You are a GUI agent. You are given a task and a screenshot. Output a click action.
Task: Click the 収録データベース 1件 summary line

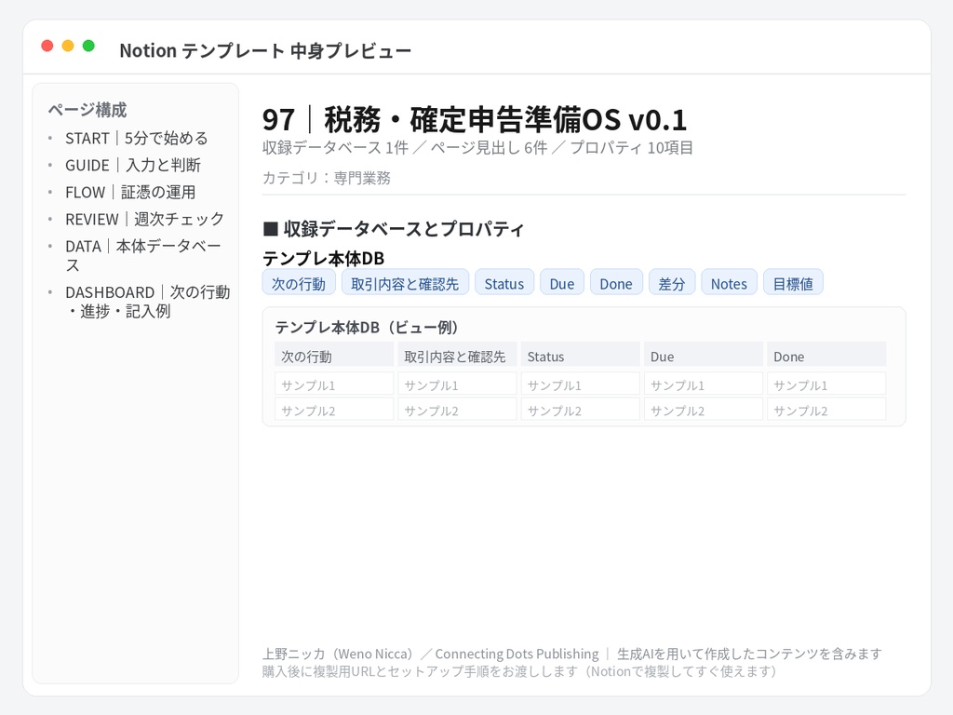[477, 148]
